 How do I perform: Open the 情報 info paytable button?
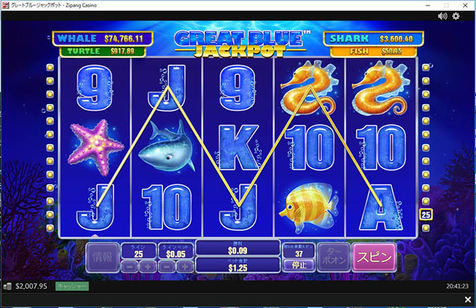pos(102,257)
